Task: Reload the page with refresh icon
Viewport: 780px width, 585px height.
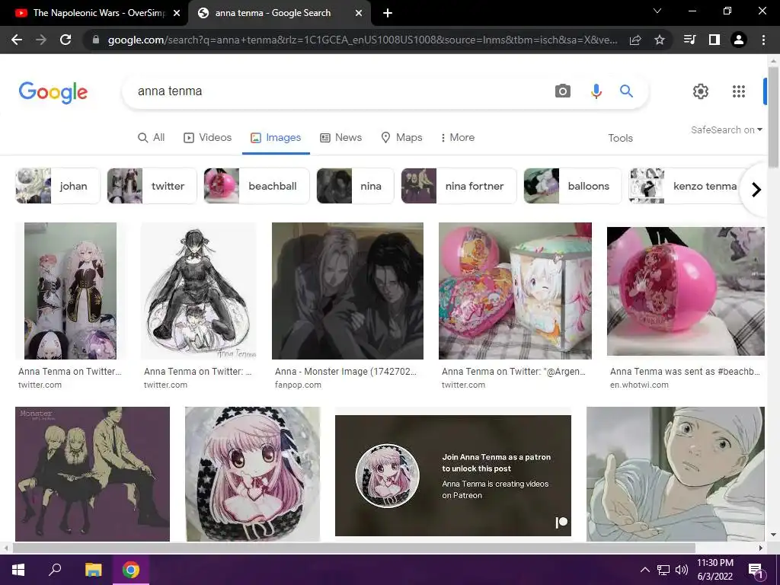Action: pos(66,40)
